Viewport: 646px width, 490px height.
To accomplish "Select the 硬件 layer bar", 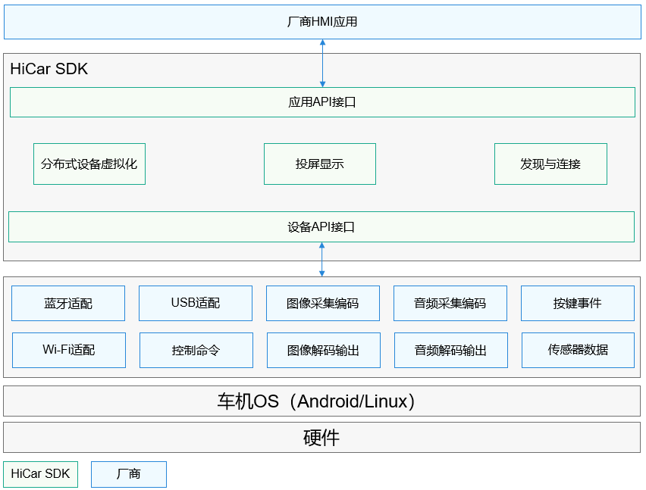I will pyautogui.click(x=322, y=438).
